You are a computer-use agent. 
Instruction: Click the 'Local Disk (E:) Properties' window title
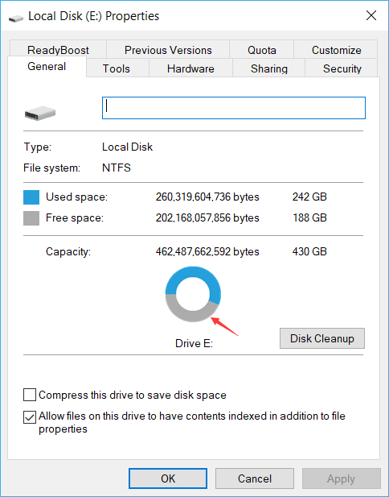click(93, 16)
